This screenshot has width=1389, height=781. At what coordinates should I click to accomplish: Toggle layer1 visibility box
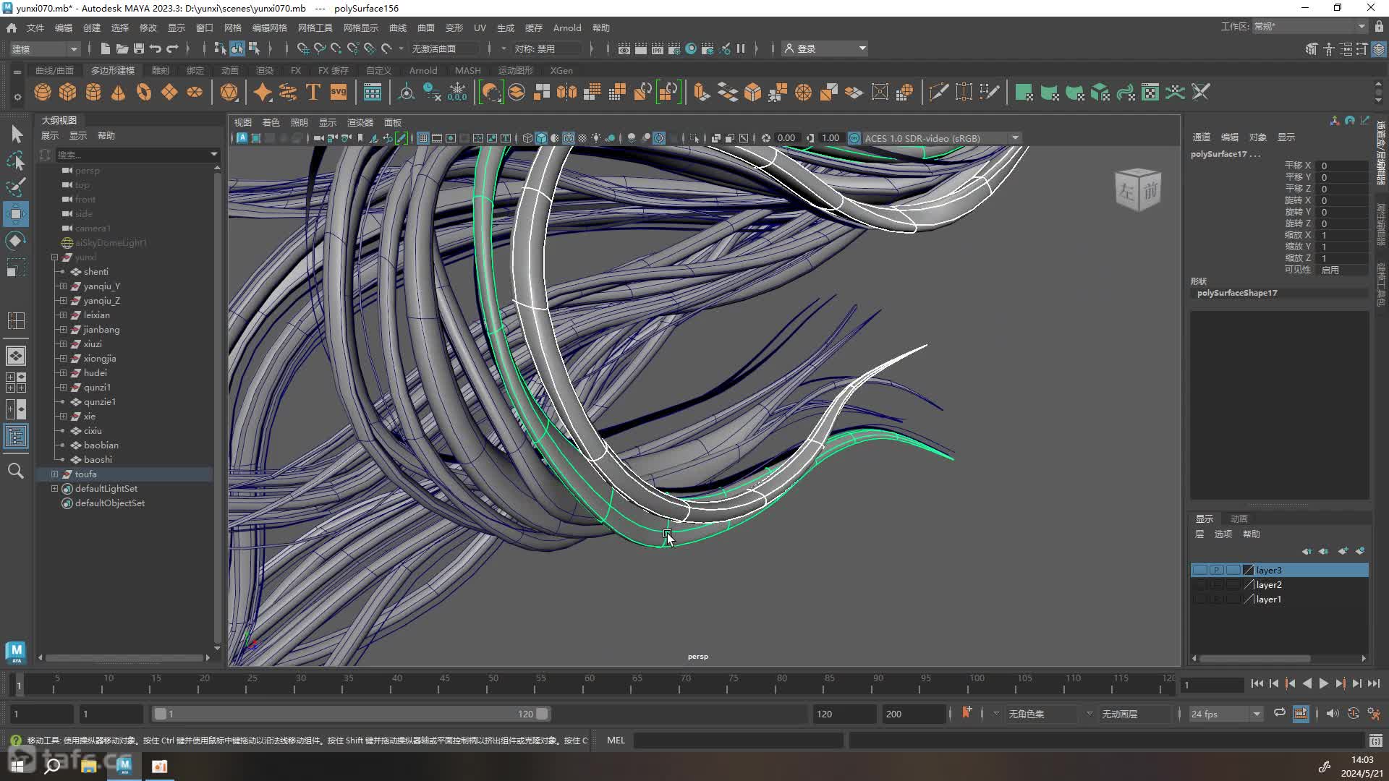tap(1200, 599)
